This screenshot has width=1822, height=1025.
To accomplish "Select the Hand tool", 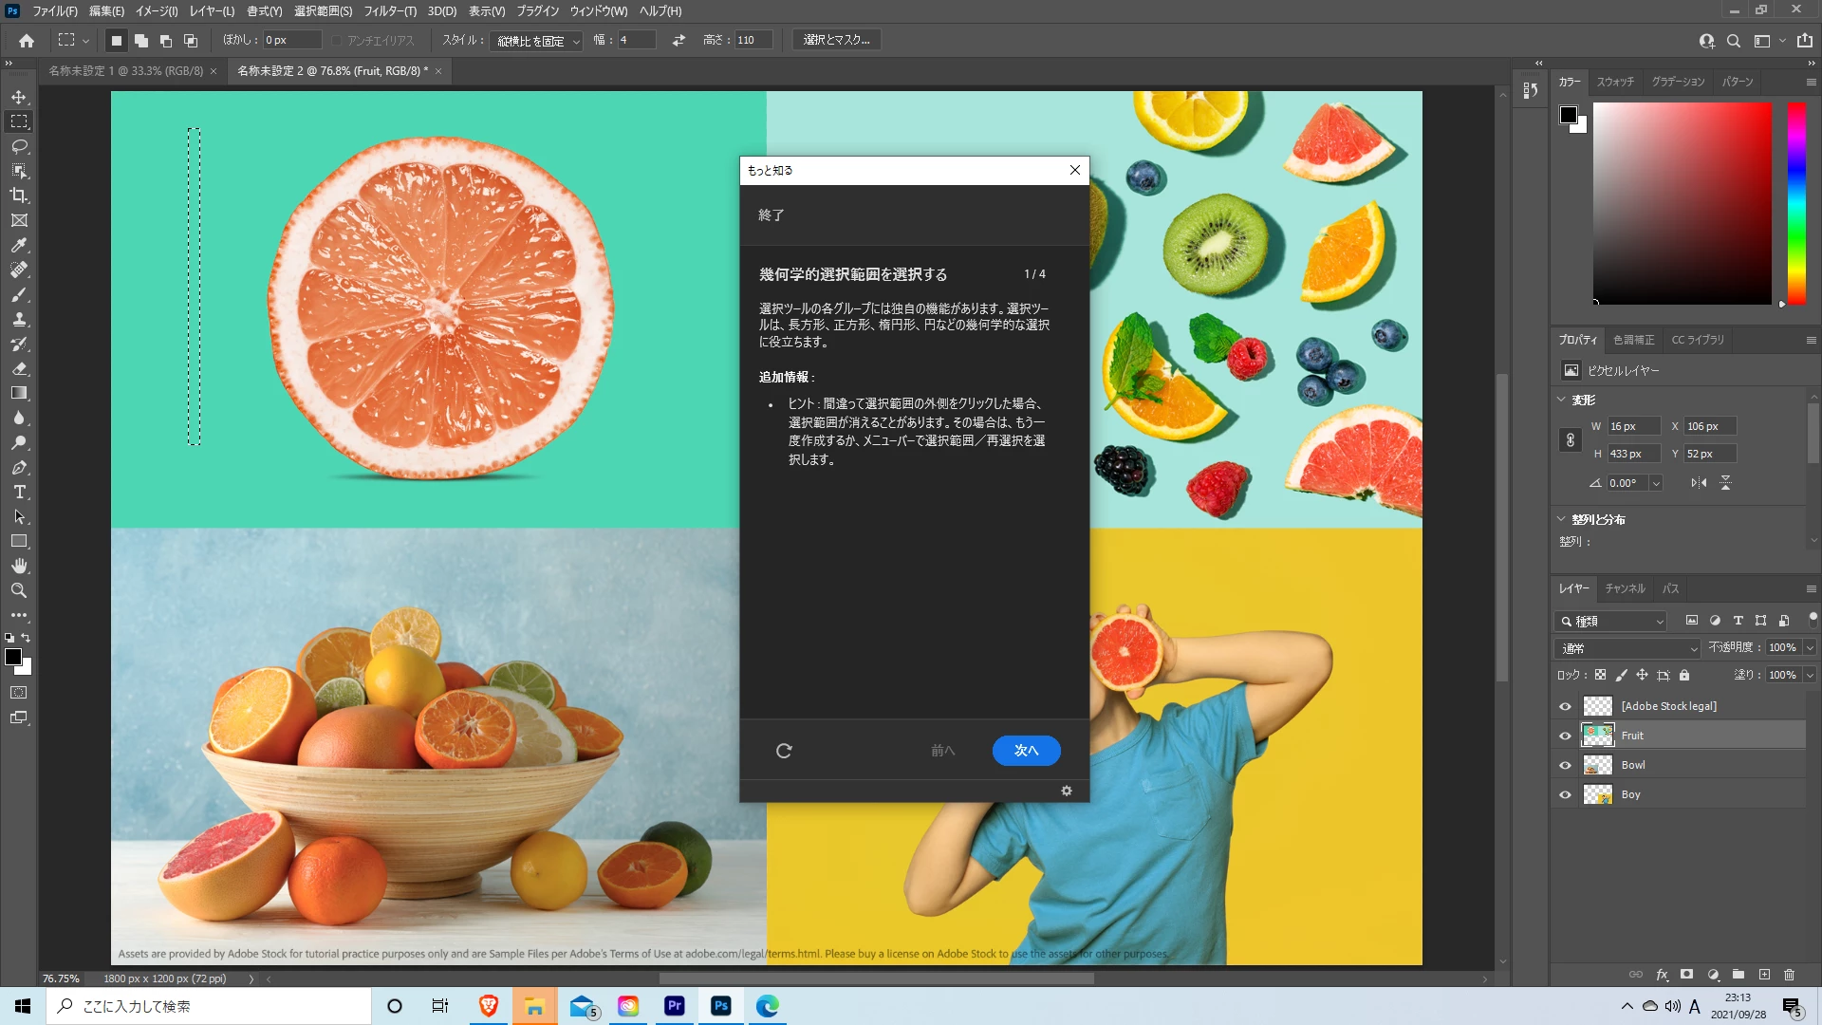I will tap(19, 566).
